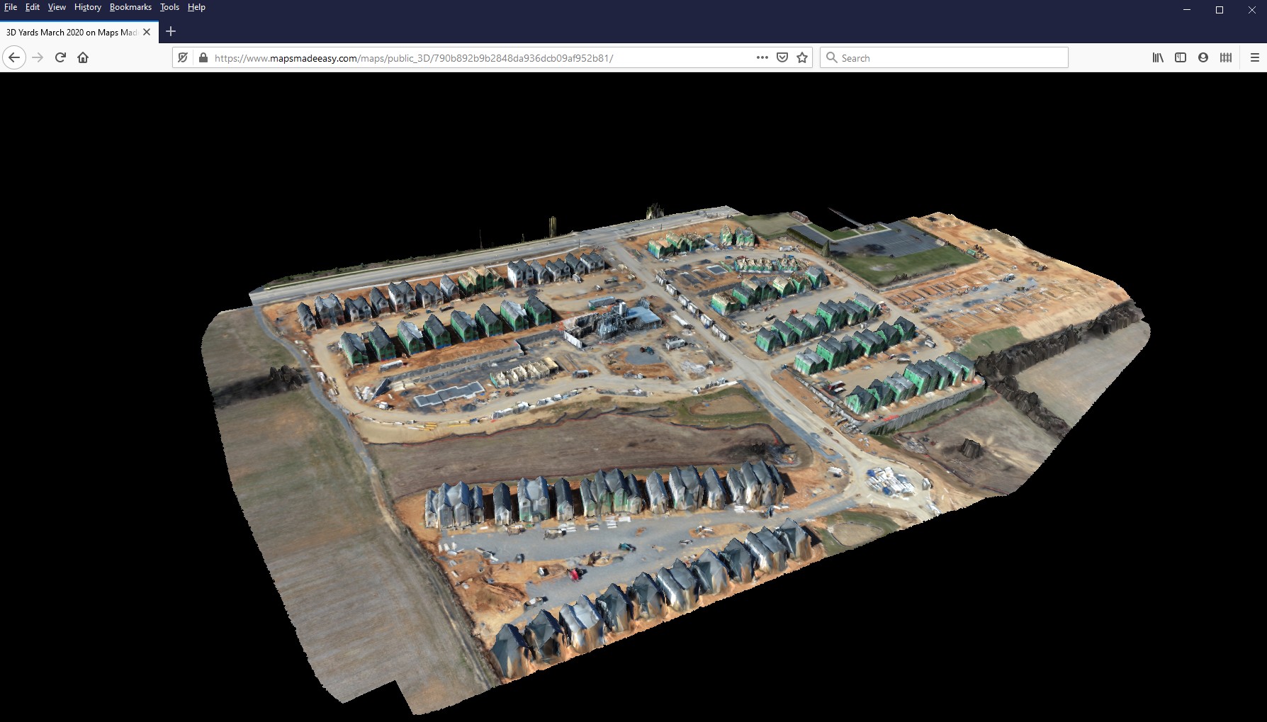Reload the current page

(x=60, y=57)
